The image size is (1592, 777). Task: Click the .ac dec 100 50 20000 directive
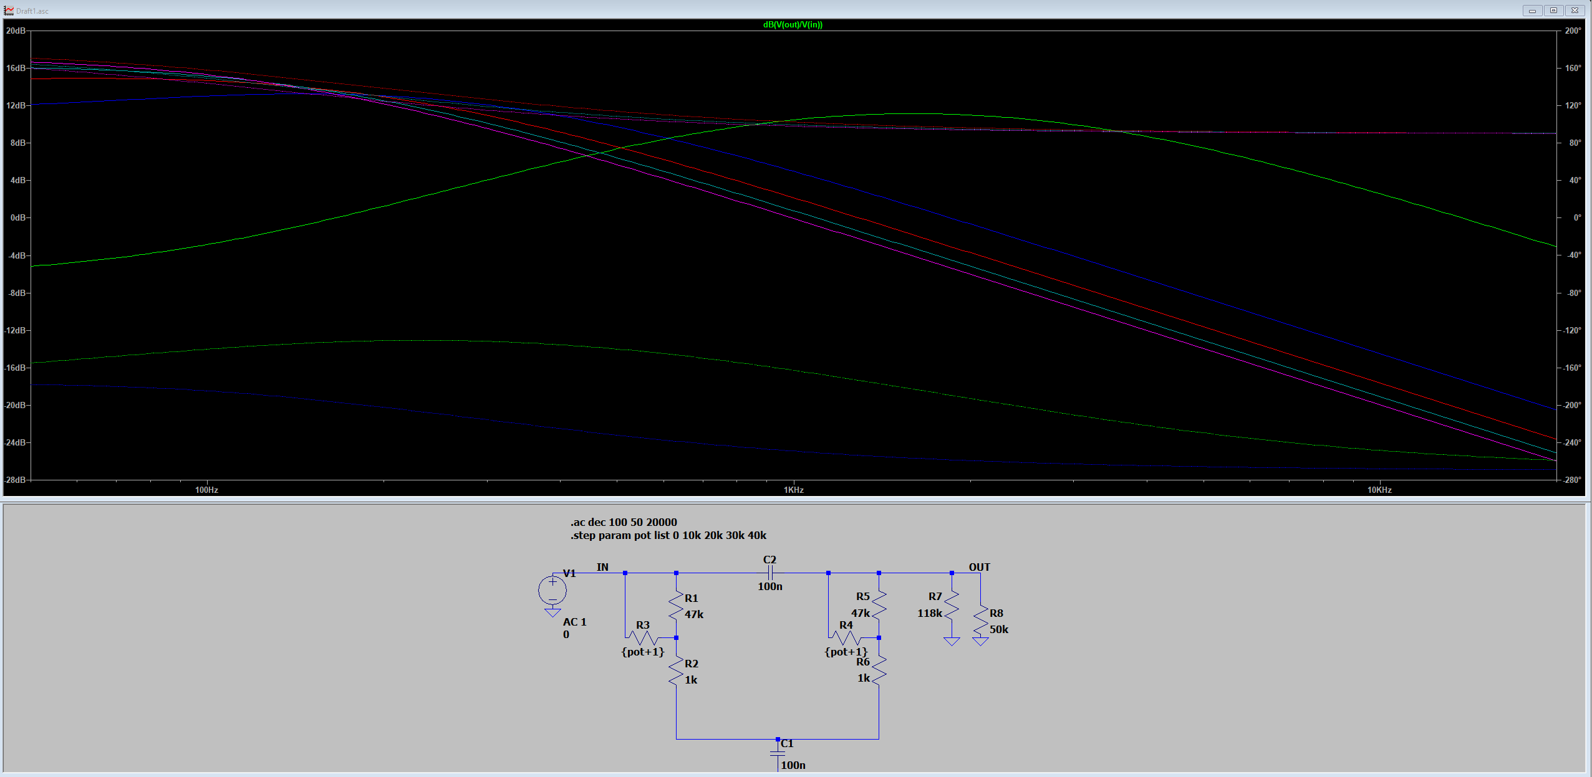(x=624, y=522)
